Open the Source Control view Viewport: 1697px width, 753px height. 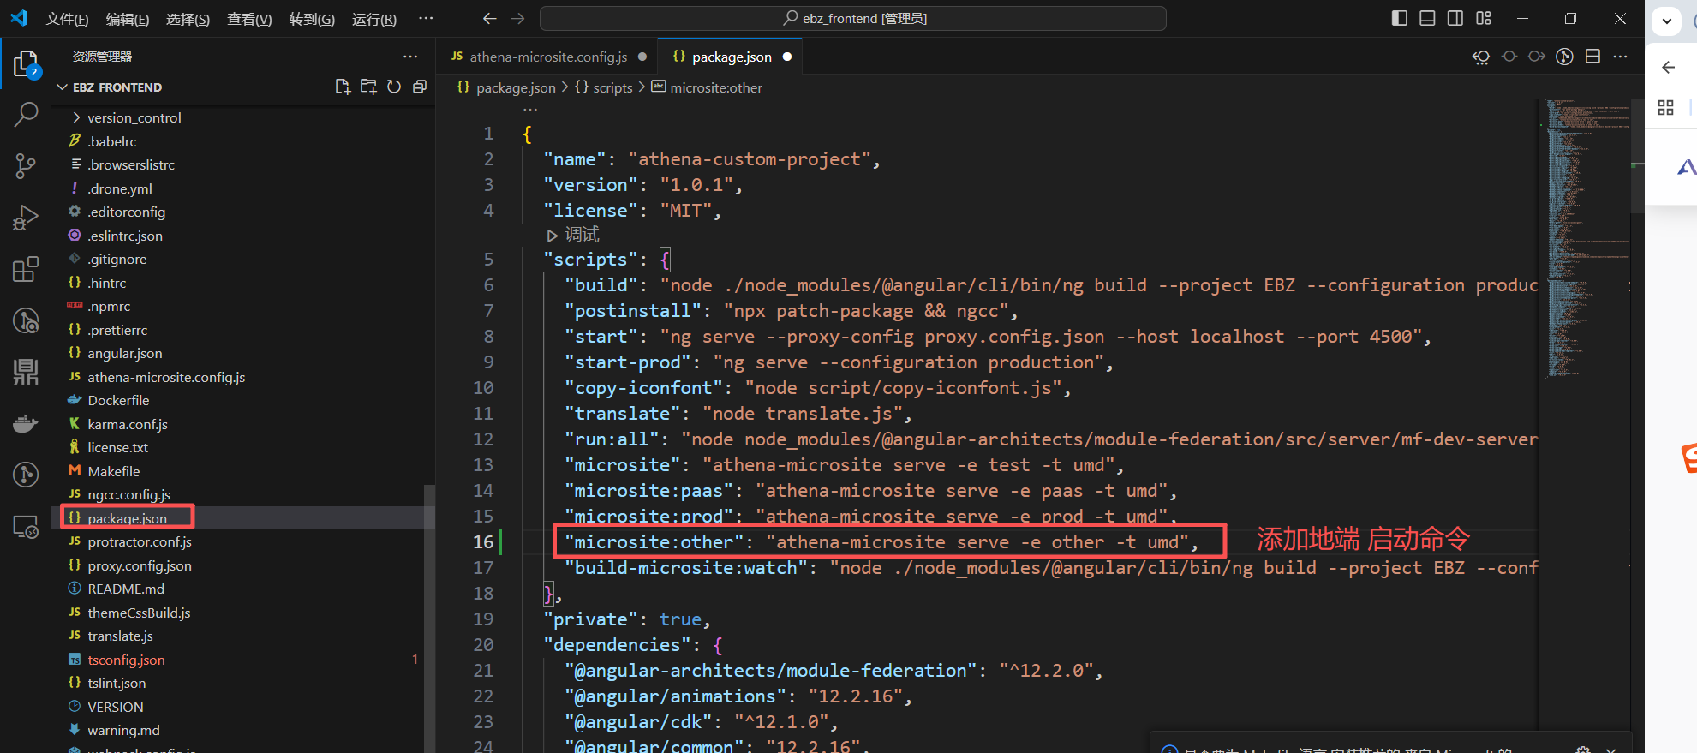(26, 166)
